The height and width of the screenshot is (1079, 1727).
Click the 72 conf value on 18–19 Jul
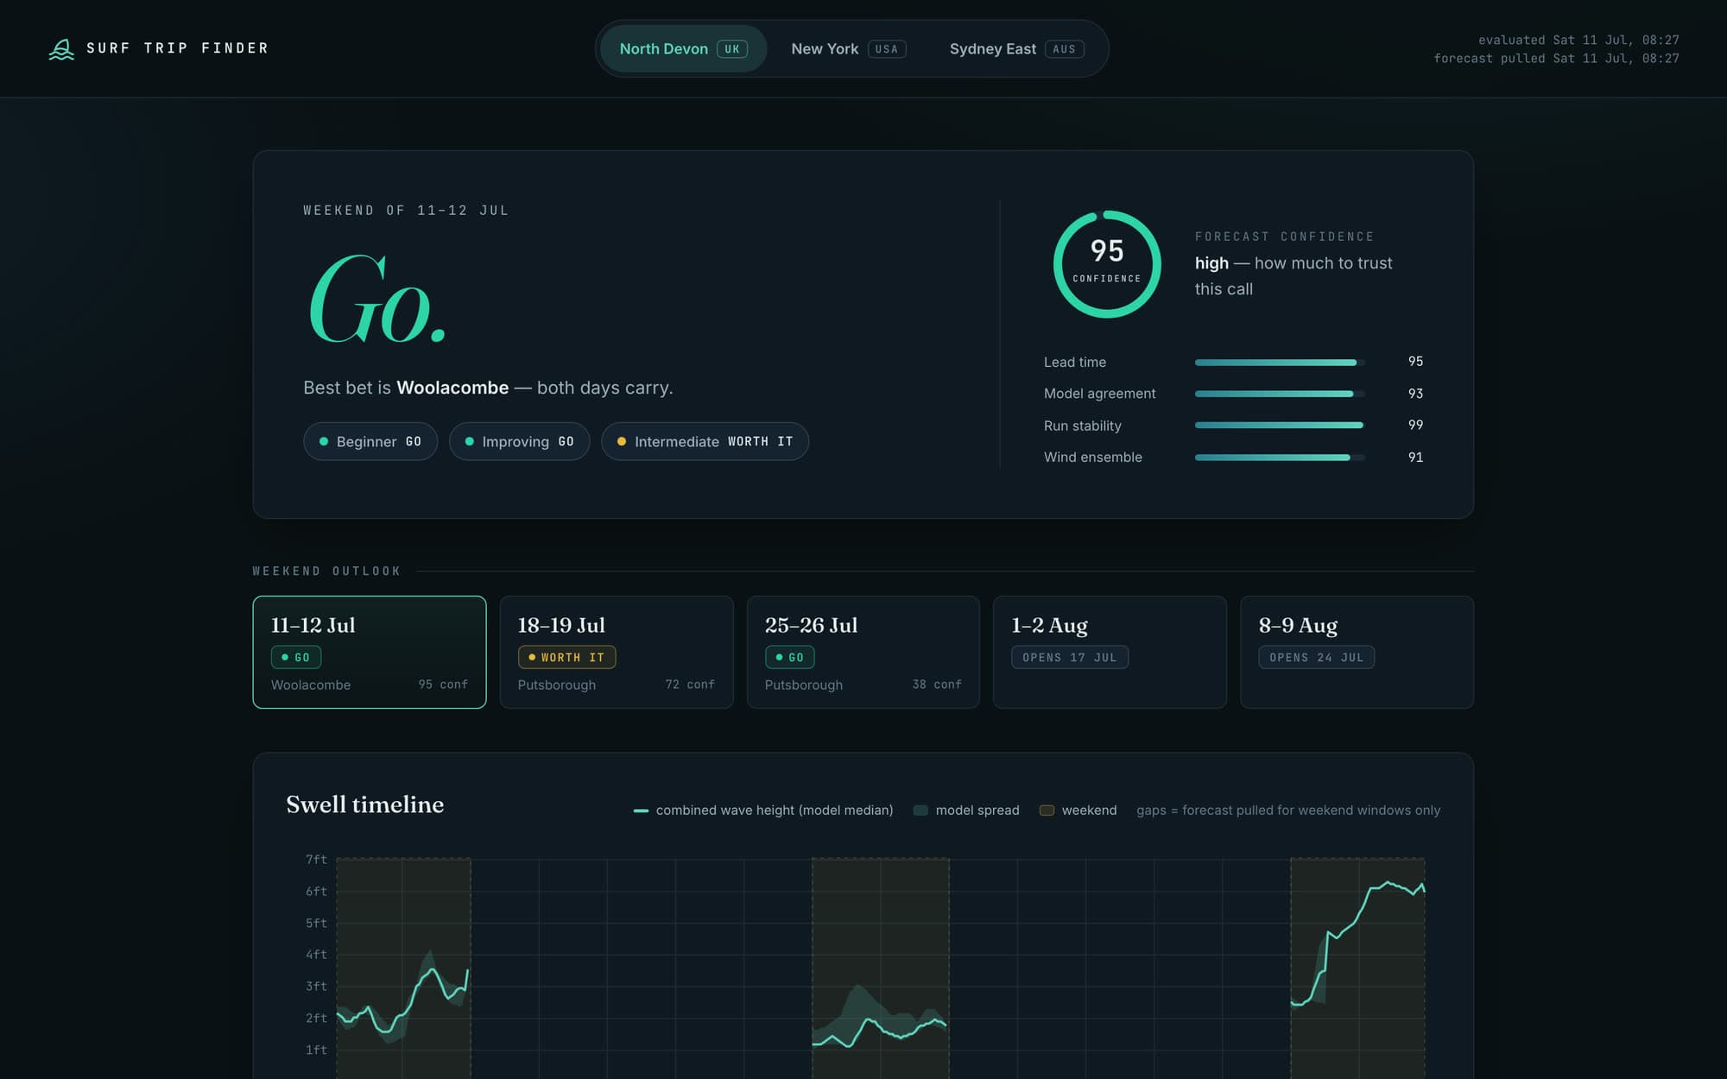click(x=690, y=685)
